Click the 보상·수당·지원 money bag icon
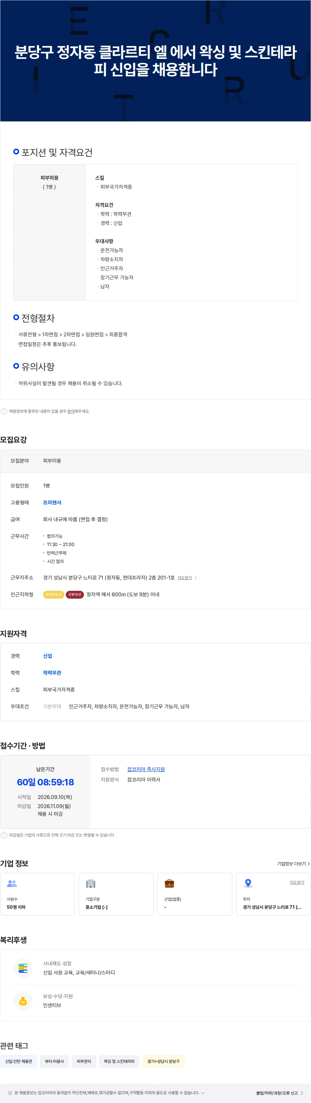Viewport: 311px width, 1103px height. pyautogui.click(x=23, y=1001)
